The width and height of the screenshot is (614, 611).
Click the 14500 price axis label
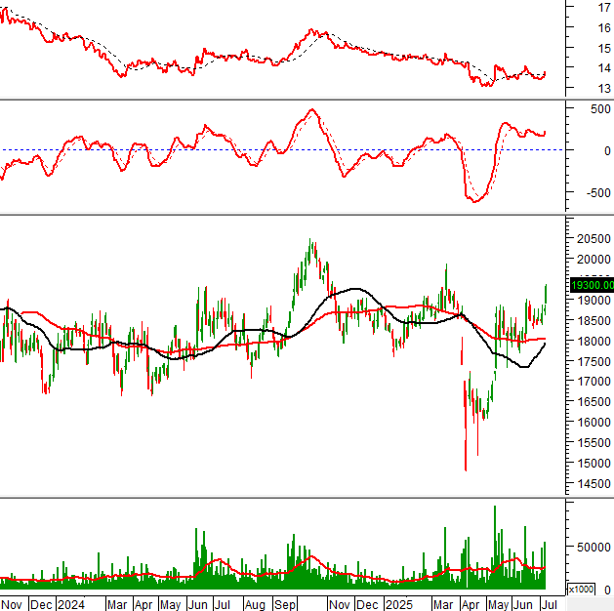tap(594, 484)
